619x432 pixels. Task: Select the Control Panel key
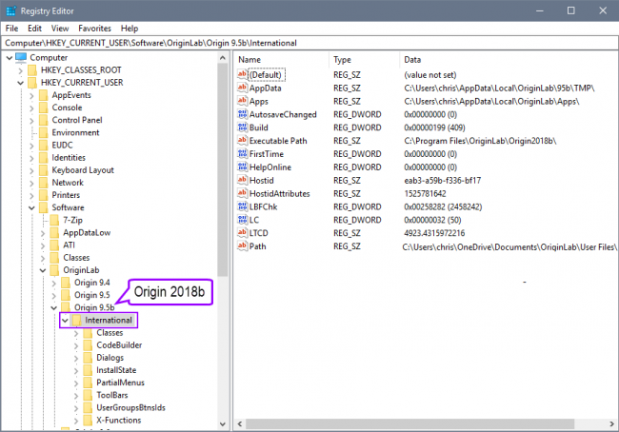point(76,120)
